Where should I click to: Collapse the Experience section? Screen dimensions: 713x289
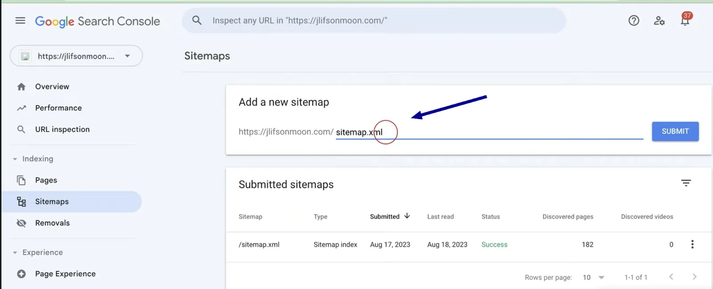pos(15,252)
